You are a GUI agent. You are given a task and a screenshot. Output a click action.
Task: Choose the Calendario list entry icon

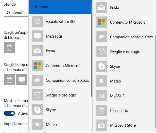pos(101,111)
